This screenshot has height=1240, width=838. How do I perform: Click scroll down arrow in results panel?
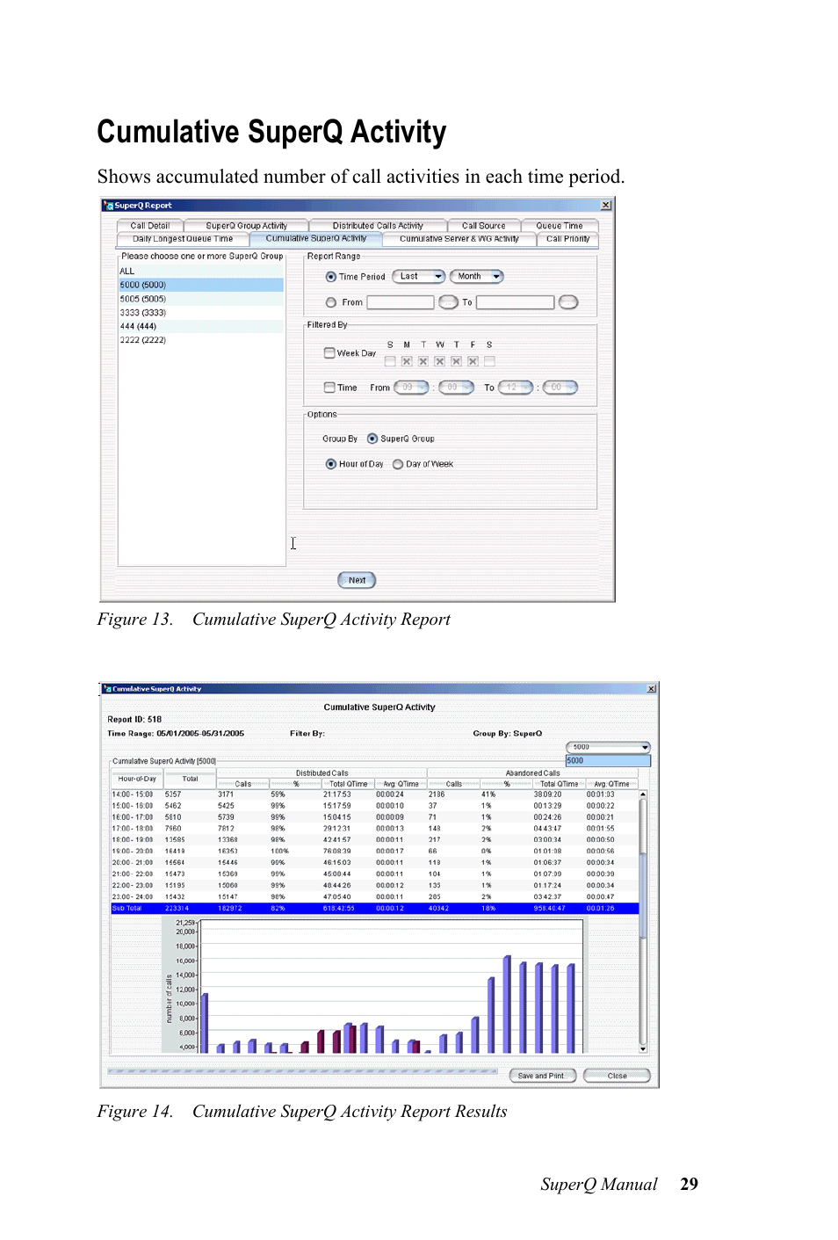[643, 1048]
